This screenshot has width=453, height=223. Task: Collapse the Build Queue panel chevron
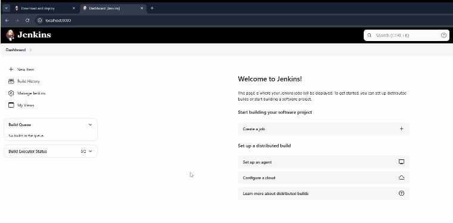tap(90, 125)
